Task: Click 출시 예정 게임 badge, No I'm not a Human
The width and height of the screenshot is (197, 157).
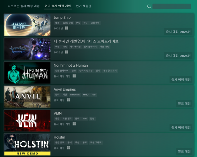Action: tap(181, 80)
